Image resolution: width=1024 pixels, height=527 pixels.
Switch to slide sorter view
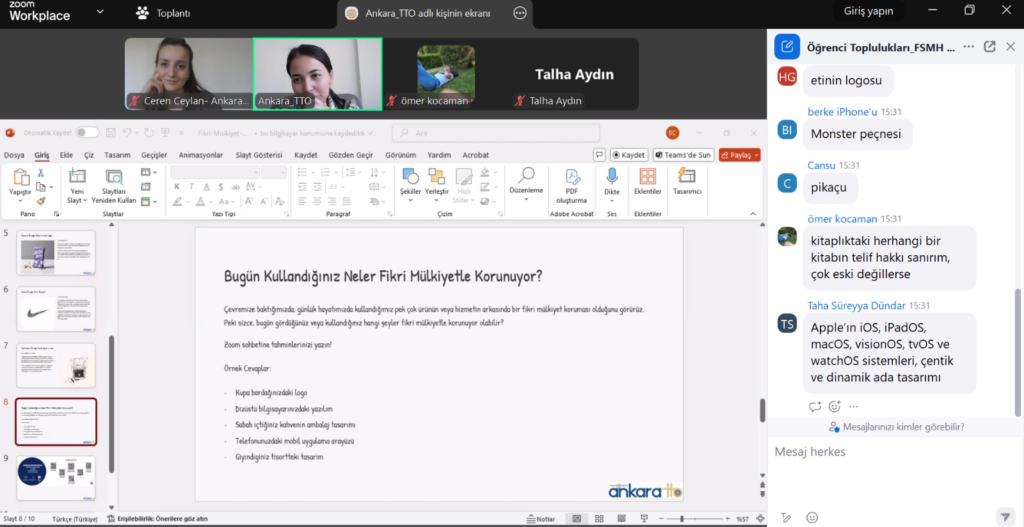click(599, 519)
